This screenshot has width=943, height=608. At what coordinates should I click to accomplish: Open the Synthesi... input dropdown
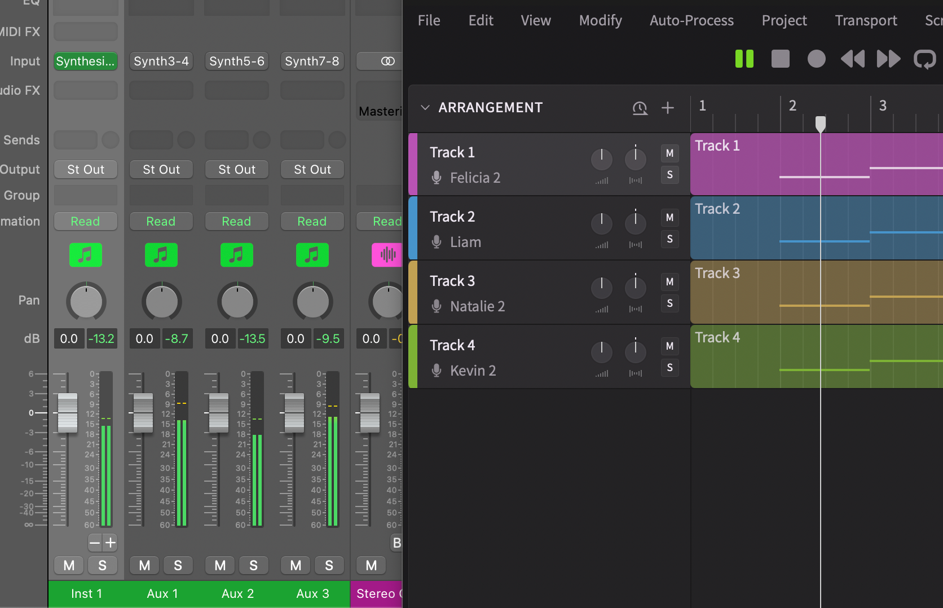tap(86, 61)
